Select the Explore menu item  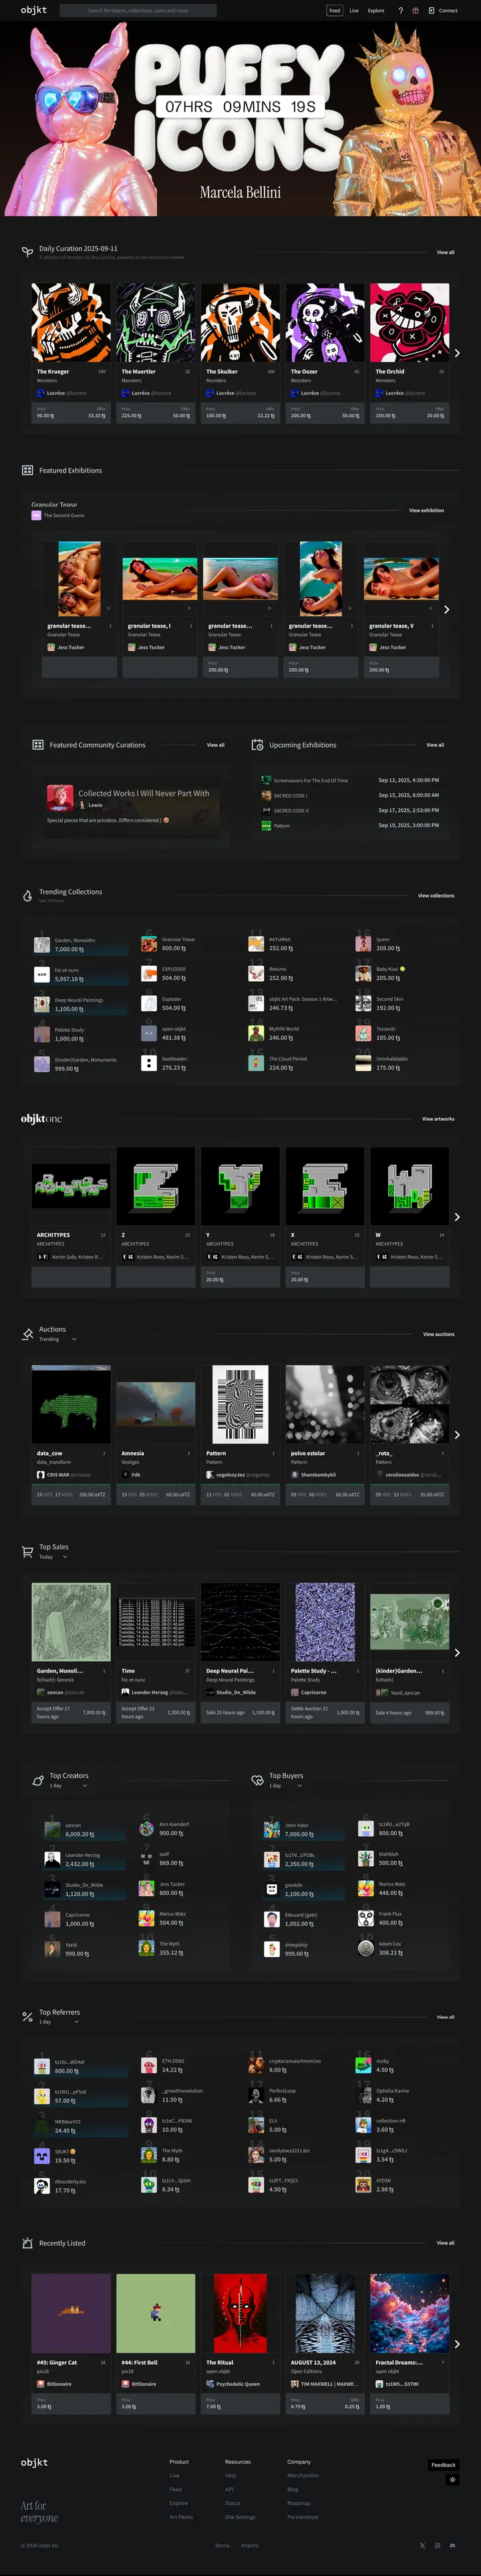[x=376, y=11]
